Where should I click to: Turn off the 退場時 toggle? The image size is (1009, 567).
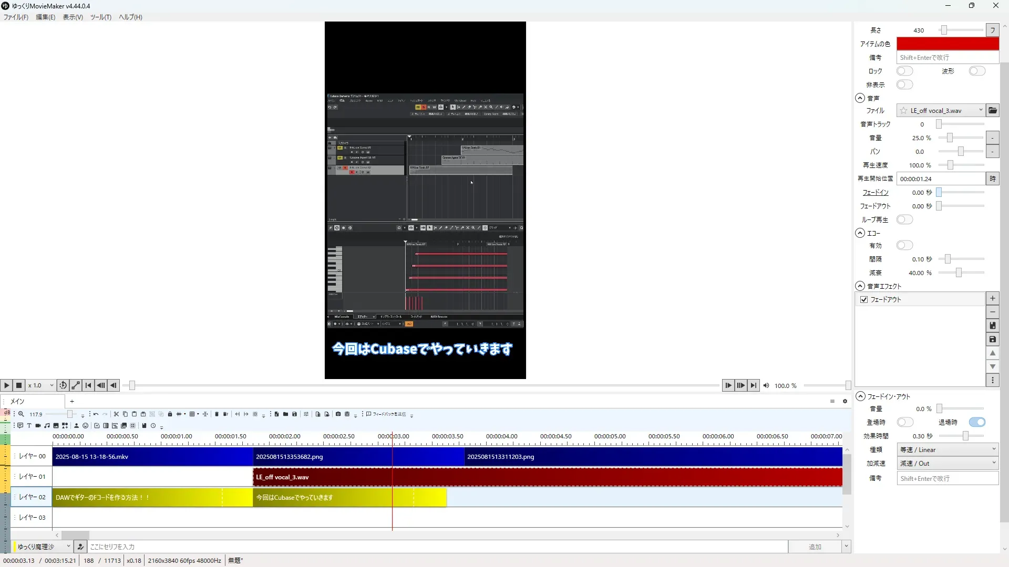977,422
